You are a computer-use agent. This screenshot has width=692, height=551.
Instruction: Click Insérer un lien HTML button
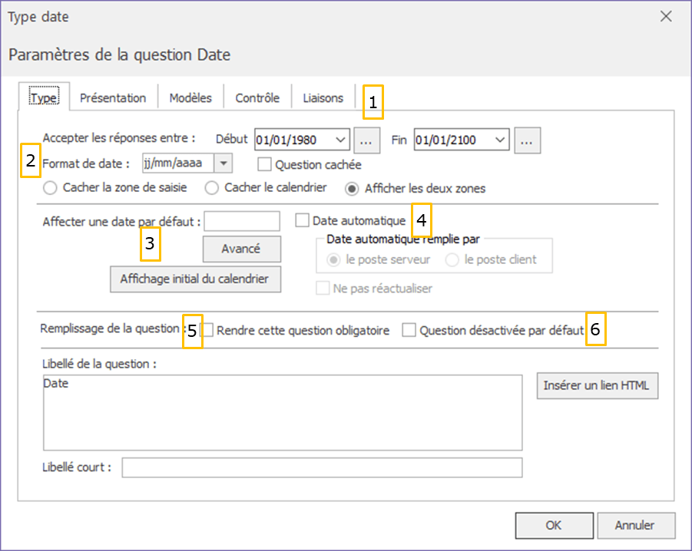click(x=597, y=386)
